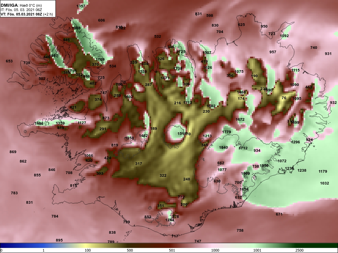The width and height of the screenshot is (338, 253).
Task: Select the 190 value in the northeast
Action: pos(255,76)
